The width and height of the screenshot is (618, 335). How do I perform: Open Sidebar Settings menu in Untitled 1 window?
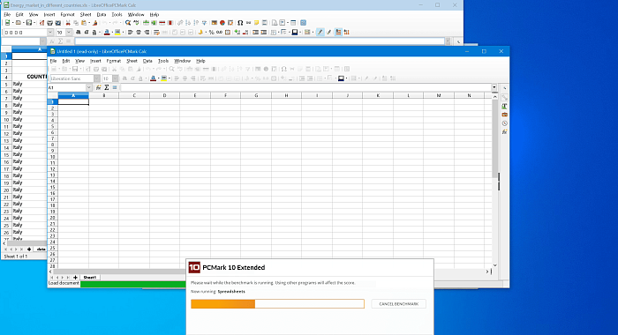click(504, 87)
